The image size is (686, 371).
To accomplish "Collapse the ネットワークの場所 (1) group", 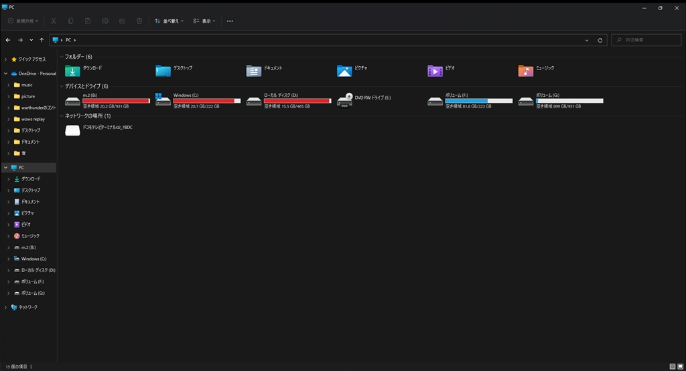I will [x=62, y=116].
